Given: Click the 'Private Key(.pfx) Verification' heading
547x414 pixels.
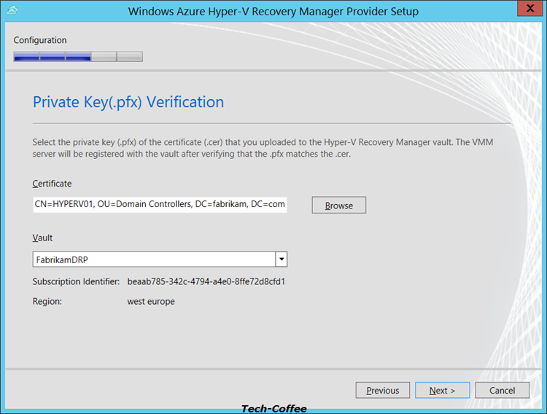Looking at the screenshot, I should click(128, 102).
